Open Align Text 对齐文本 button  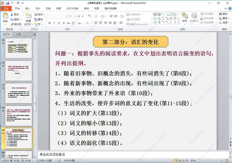pyautogui.click(x=134, y=19)
